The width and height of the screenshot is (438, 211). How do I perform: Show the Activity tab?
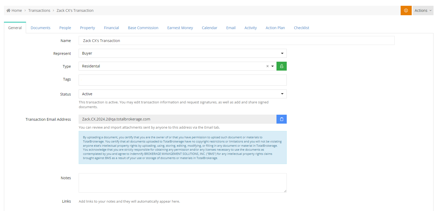point(251,28)
